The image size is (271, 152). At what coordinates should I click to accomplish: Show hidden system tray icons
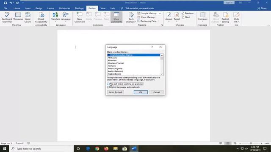[238, 149]
